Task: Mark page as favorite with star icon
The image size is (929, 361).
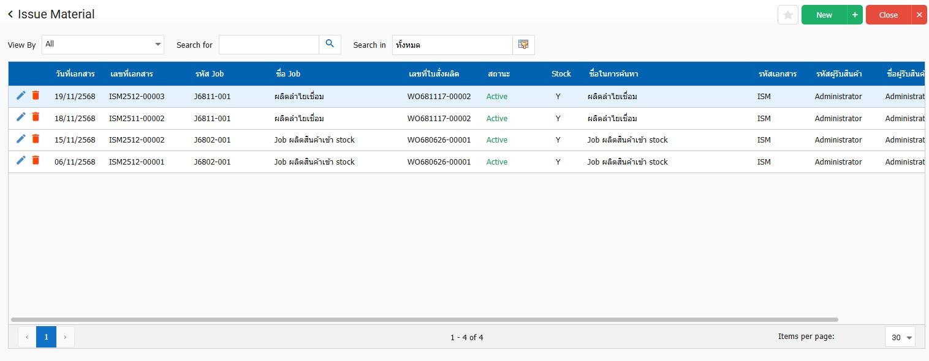Action: click(x=787, y=15)
